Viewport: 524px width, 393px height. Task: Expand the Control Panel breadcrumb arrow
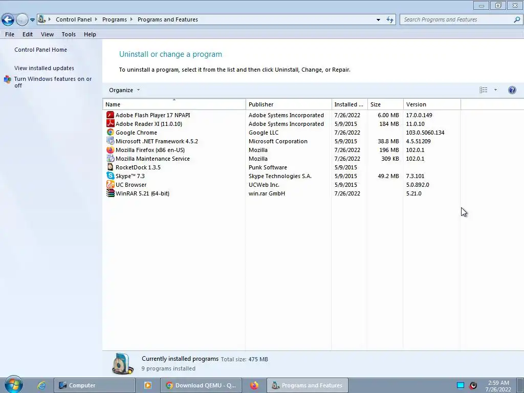(96, 19)
